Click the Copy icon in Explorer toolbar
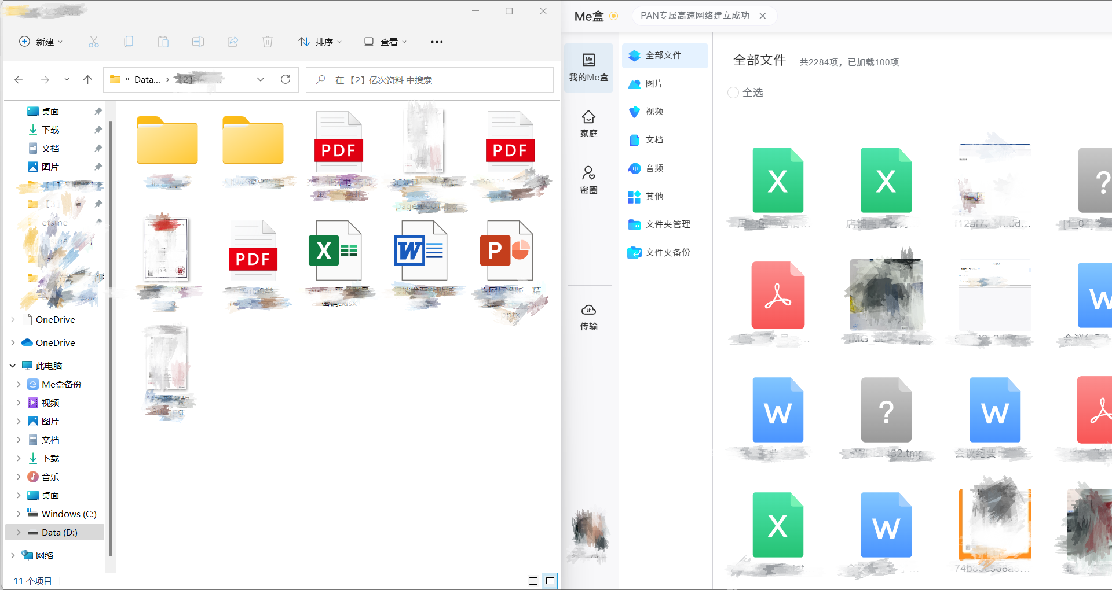The height and width of the screenshot is (590, 1112). click(129, 42)
